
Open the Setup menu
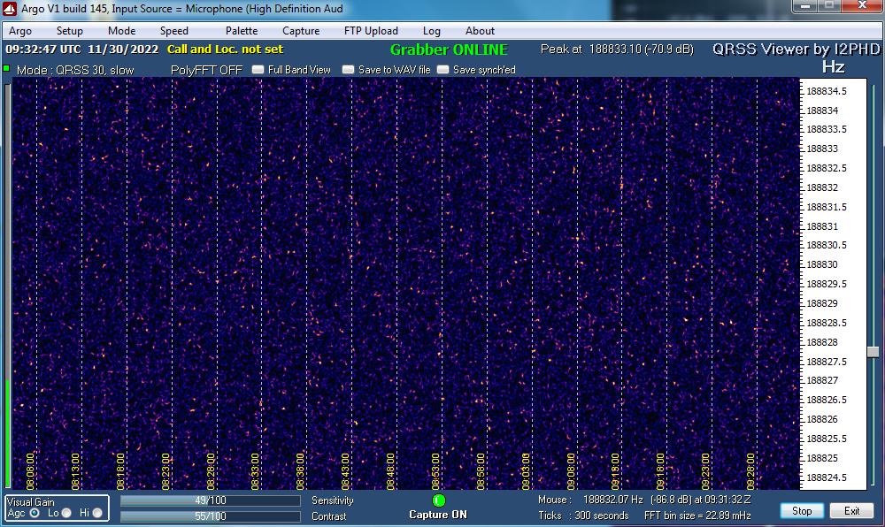pyautogui.click(x=69, y=31)
